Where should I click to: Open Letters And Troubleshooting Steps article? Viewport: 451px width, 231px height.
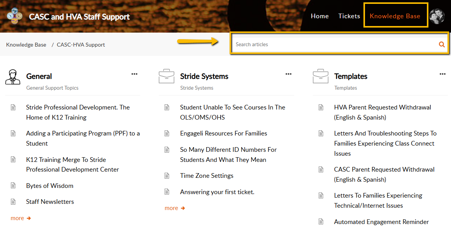pyautogui.click(x=385, y=144)
